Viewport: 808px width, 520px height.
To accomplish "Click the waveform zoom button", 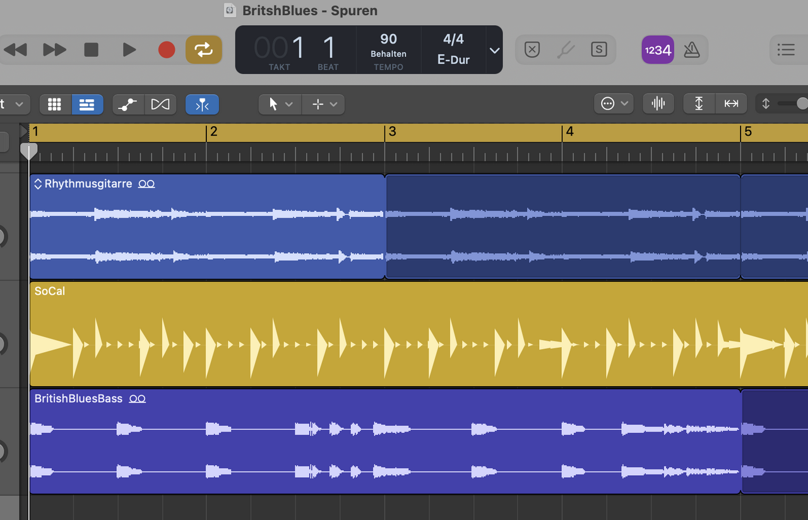I will [x=658, y=103].
